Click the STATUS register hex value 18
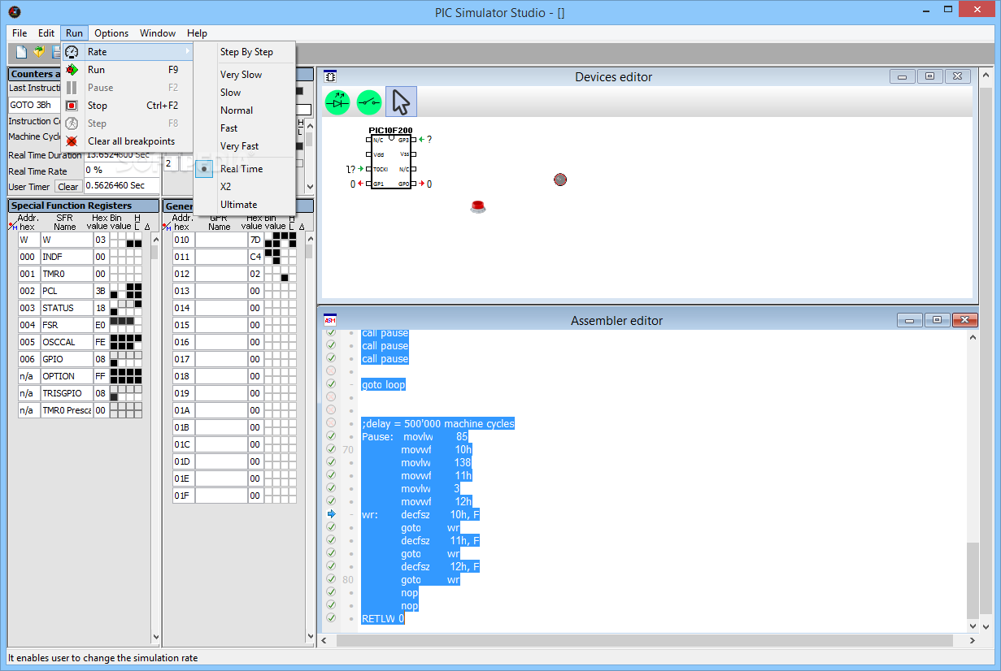This screenshot has height=671, width=1001. 101,308
